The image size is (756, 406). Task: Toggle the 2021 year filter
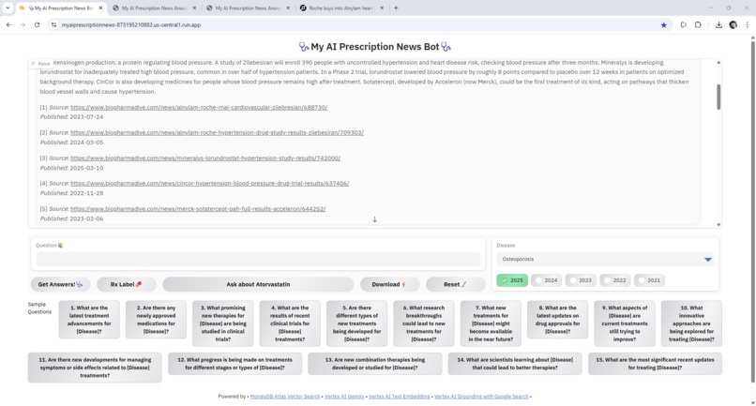[649, 280]
